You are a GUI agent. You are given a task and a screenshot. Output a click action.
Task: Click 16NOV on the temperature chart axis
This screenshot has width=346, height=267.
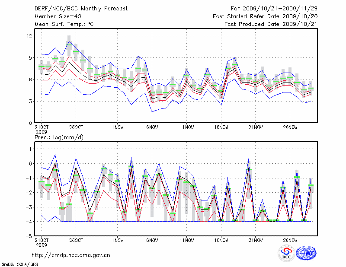[x=221, y=127]
